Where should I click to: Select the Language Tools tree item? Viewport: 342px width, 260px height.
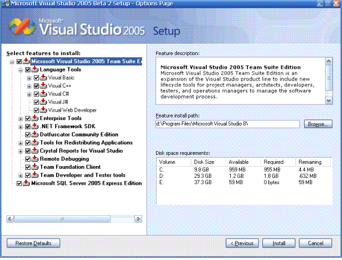(60, 69)
